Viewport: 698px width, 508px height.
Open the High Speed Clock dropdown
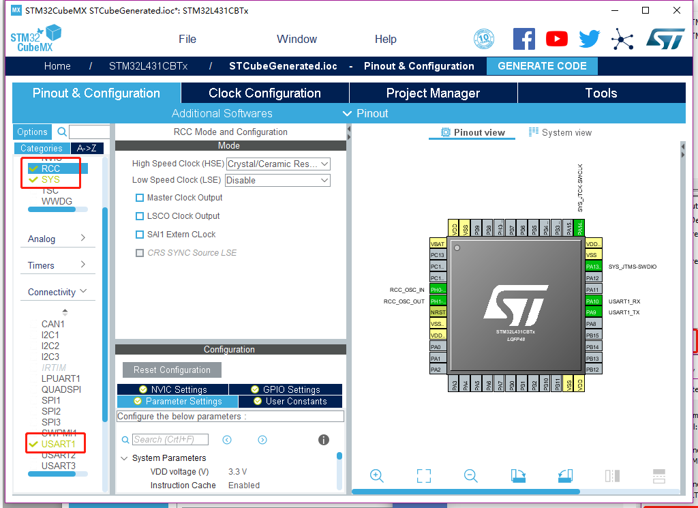point(323,164)
